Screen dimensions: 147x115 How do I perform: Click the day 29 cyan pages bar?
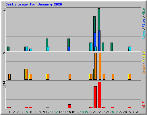130,49
